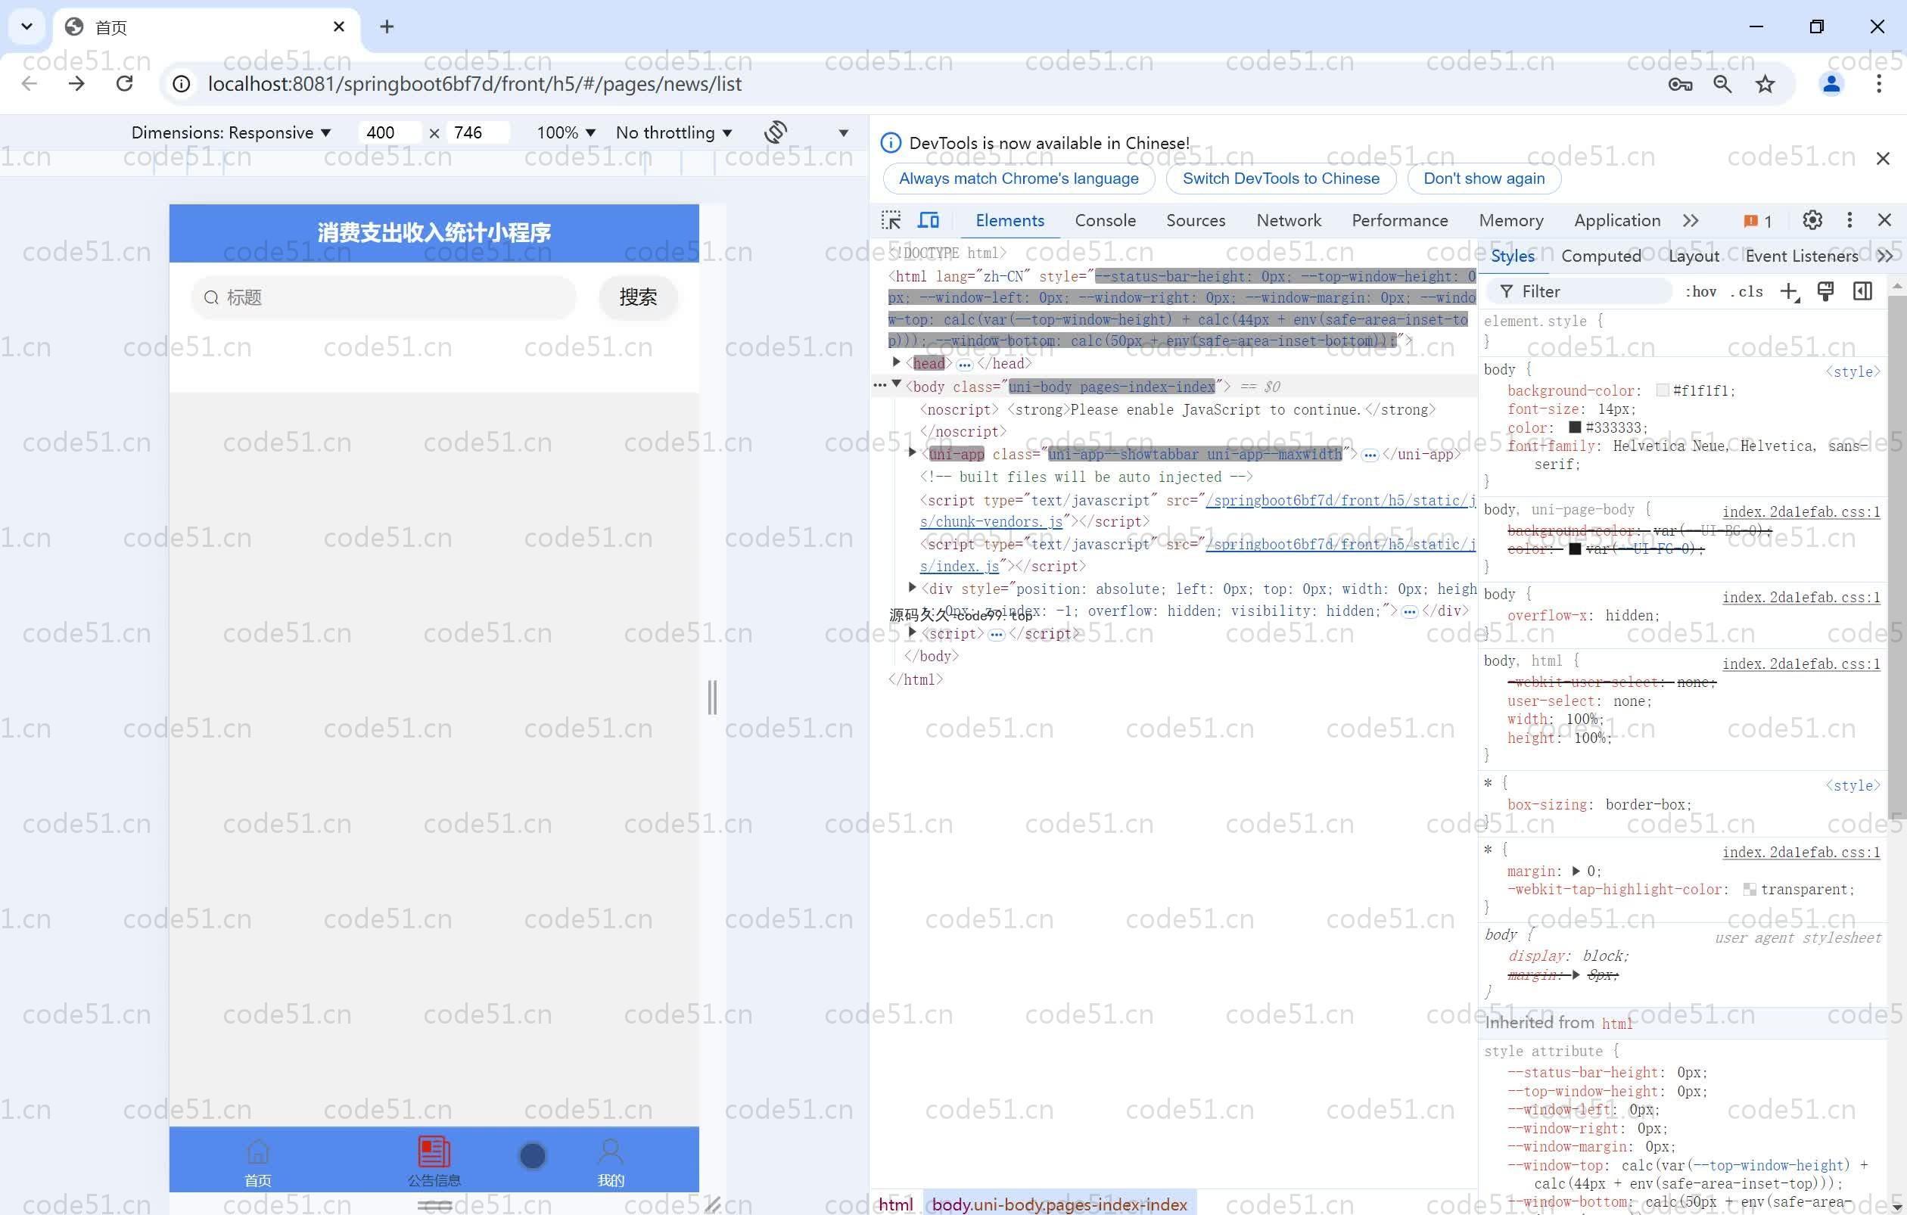1907x1215 pixels.
Task: Expand the uni-app element node
Action: point(913,452)
